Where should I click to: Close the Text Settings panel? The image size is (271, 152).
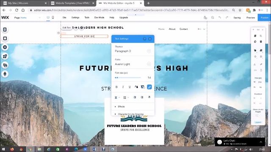150,39
